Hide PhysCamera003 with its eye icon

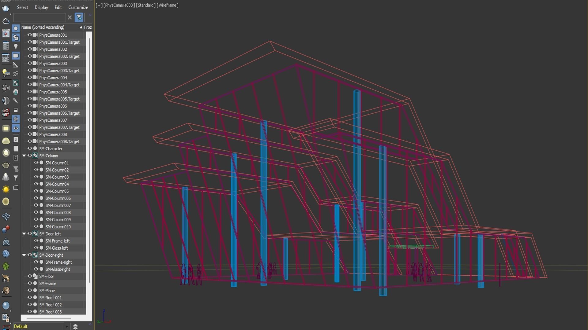coord(30,63)
